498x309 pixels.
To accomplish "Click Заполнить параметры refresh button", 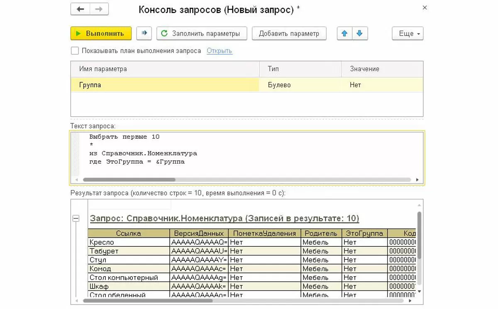I will pos(201,34).
